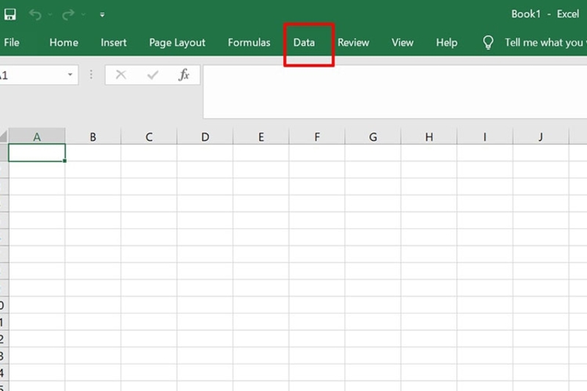Click inside the formula bar input area
Screen dimensions: 587x391
coord(395,92)
